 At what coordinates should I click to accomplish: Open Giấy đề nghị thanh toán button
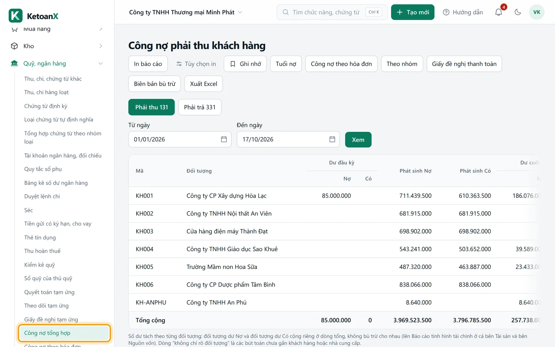[x=464, y=64]
